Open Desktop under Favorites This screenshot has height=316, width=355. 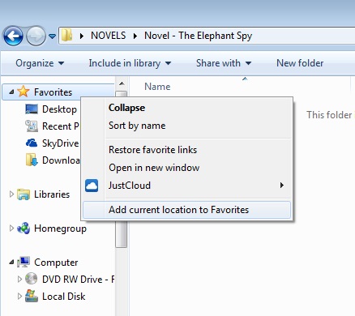click(x=59, y=109)
